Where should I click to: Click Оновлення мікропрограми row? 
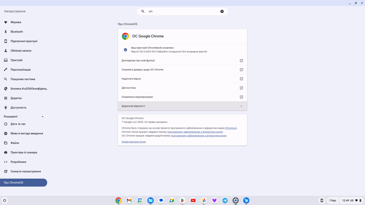click(182, 97)
